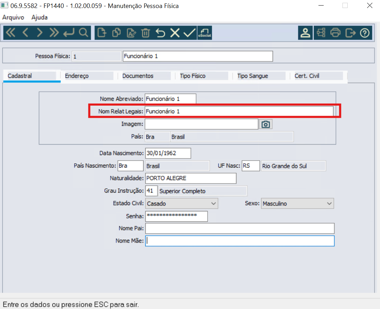Open the Cert. Civil tab

pos(318,76)
